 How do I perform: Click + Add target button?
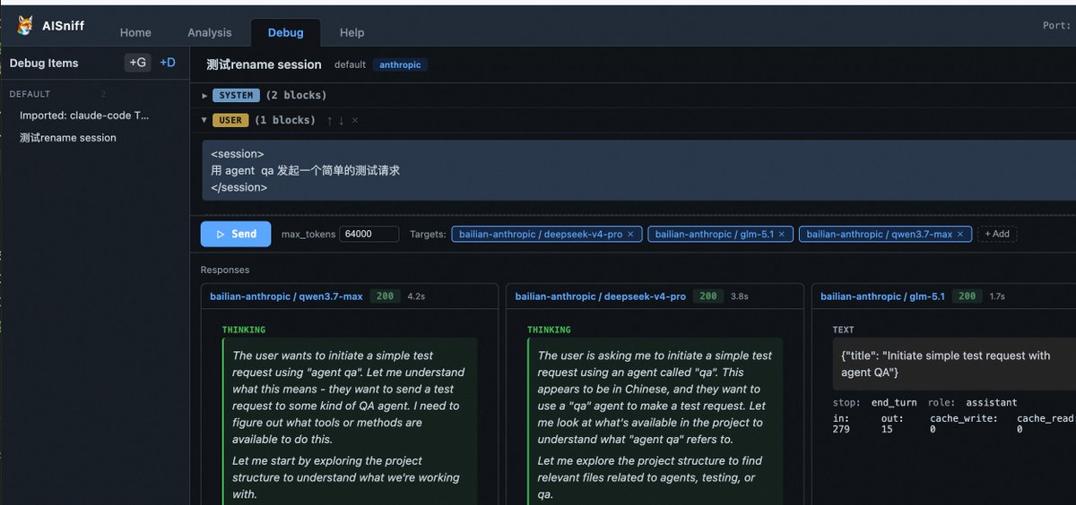[997, 234]
